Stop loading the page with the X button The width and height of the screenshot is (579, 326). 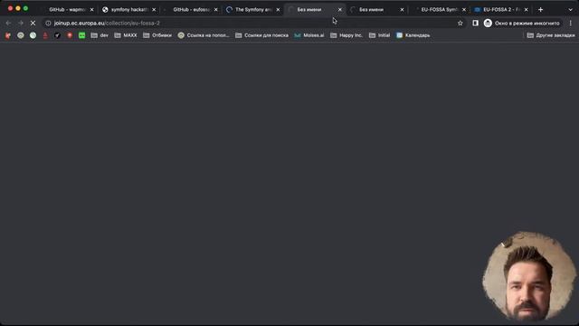click(x=33, y=23)
